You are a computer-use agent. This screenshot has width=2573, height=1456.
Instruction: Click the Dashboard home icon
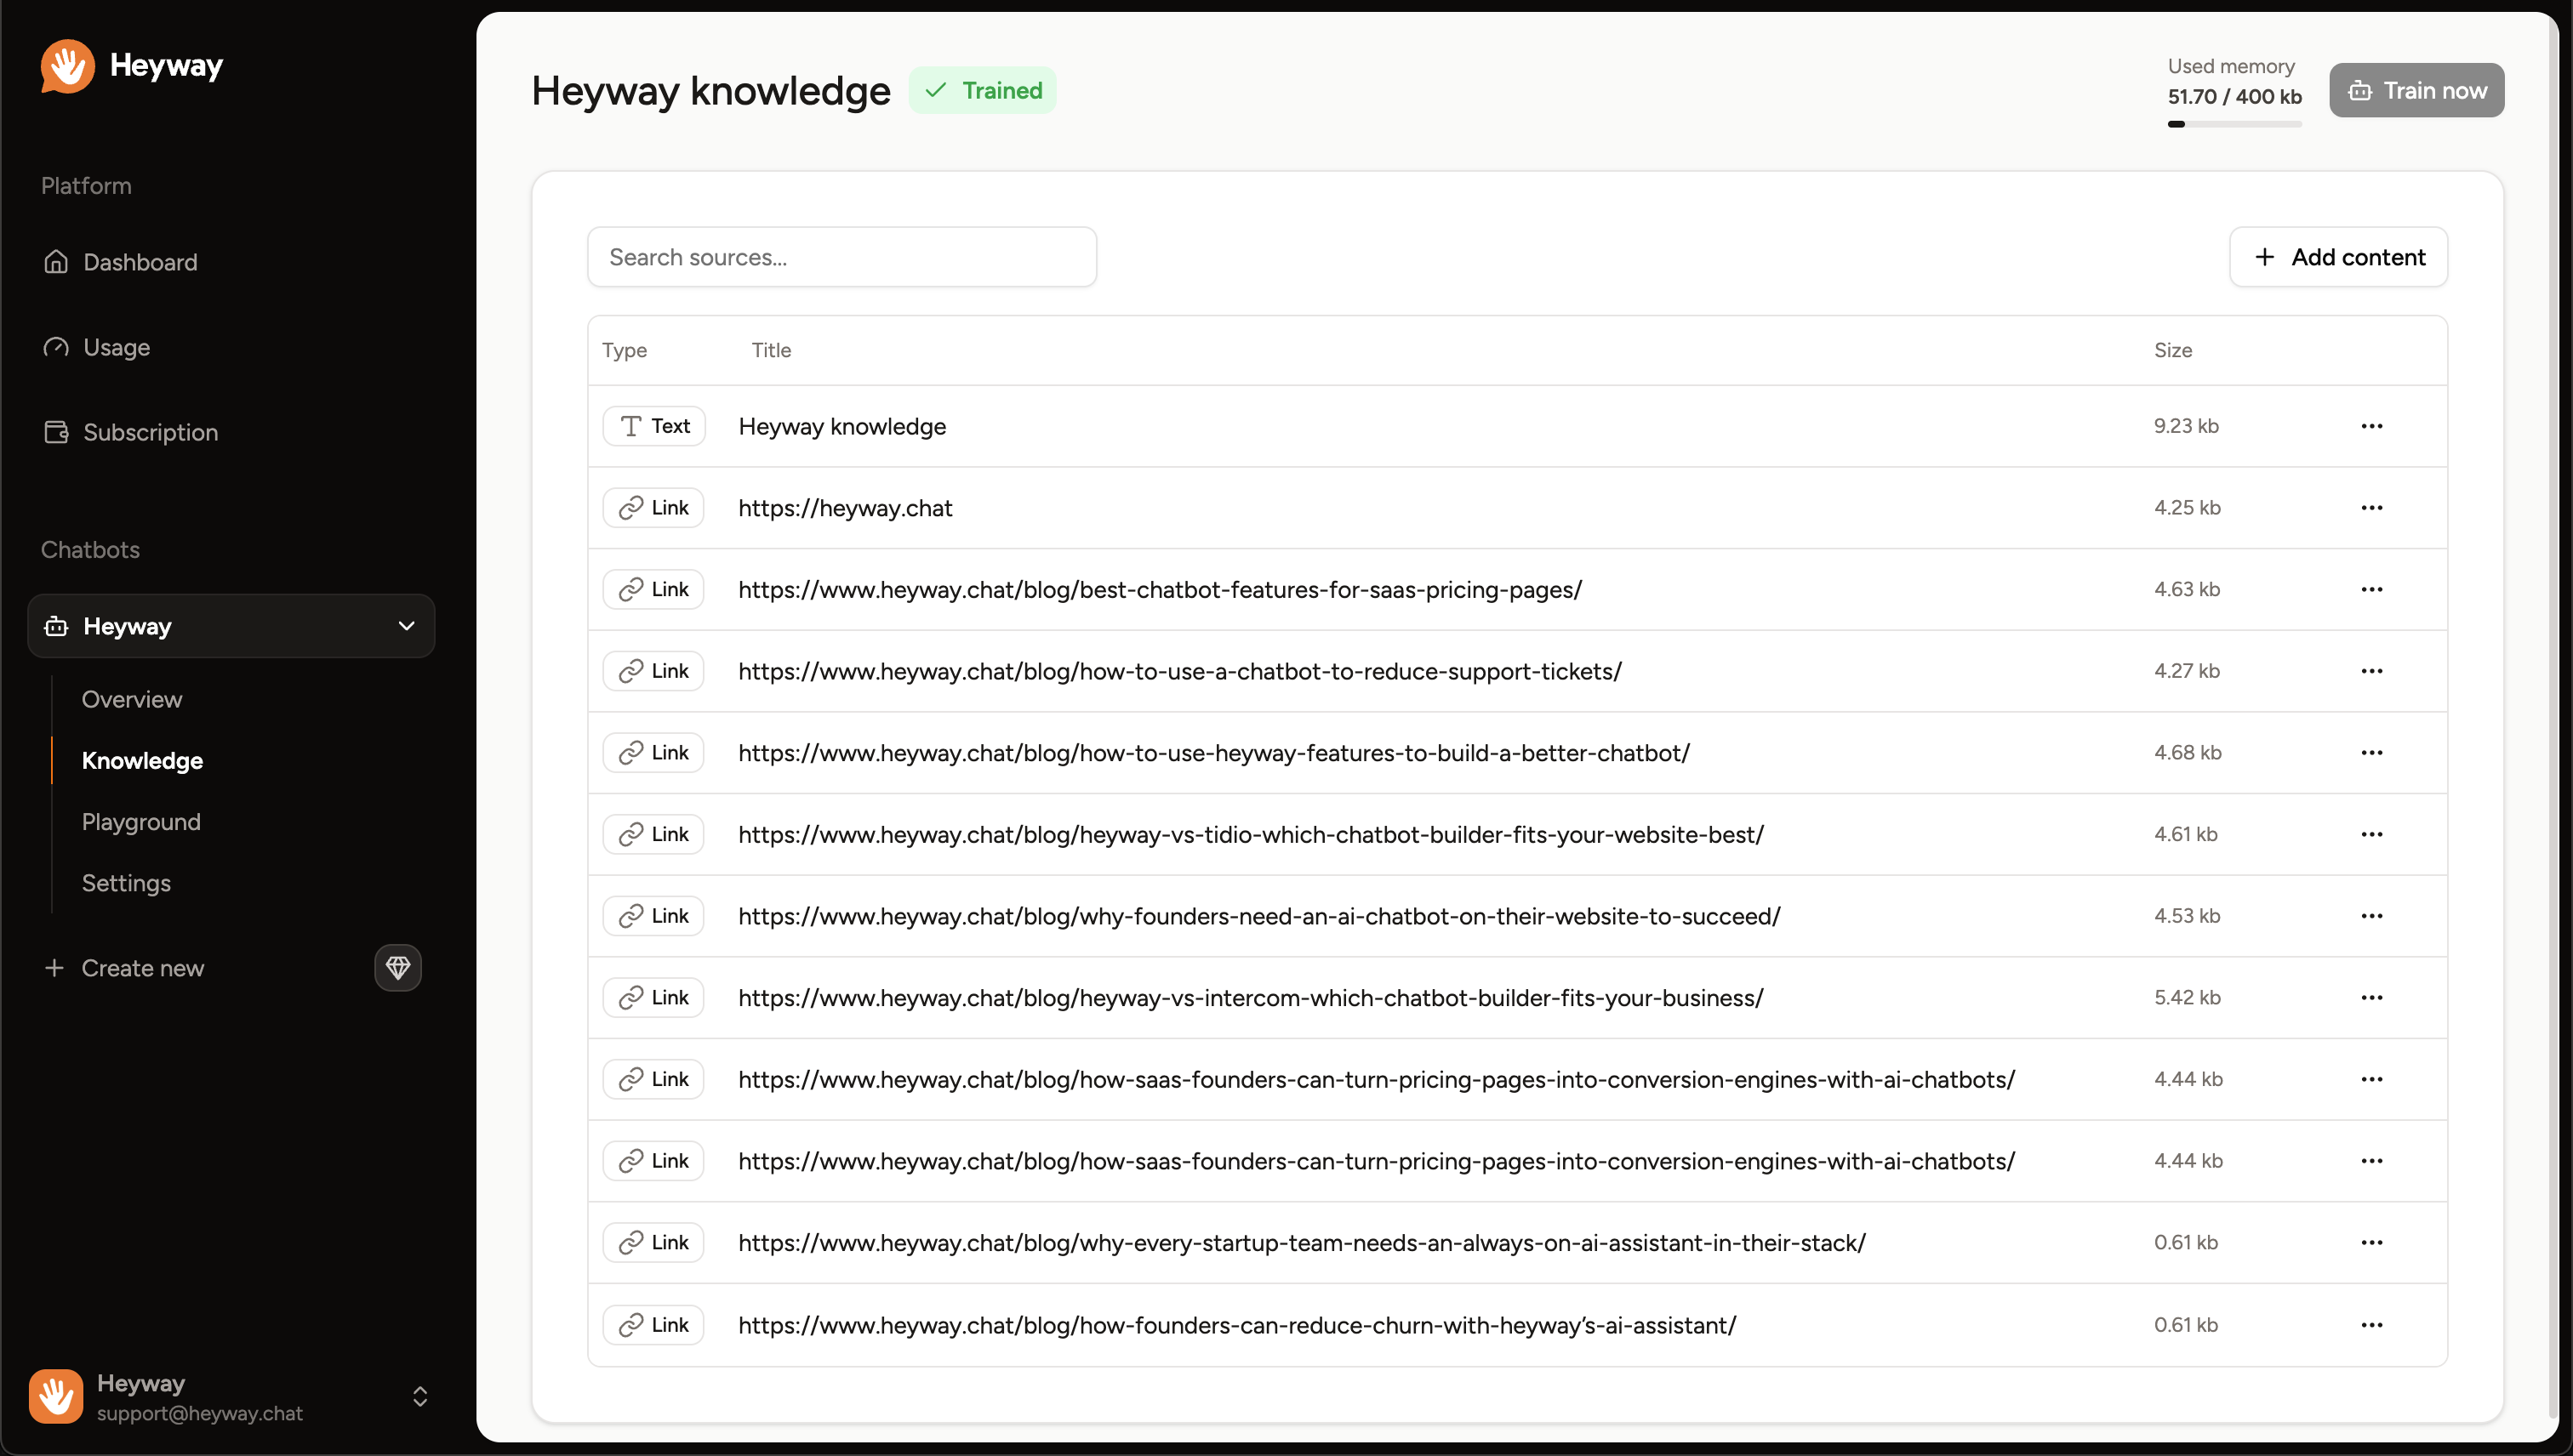[x=56, y=262]
